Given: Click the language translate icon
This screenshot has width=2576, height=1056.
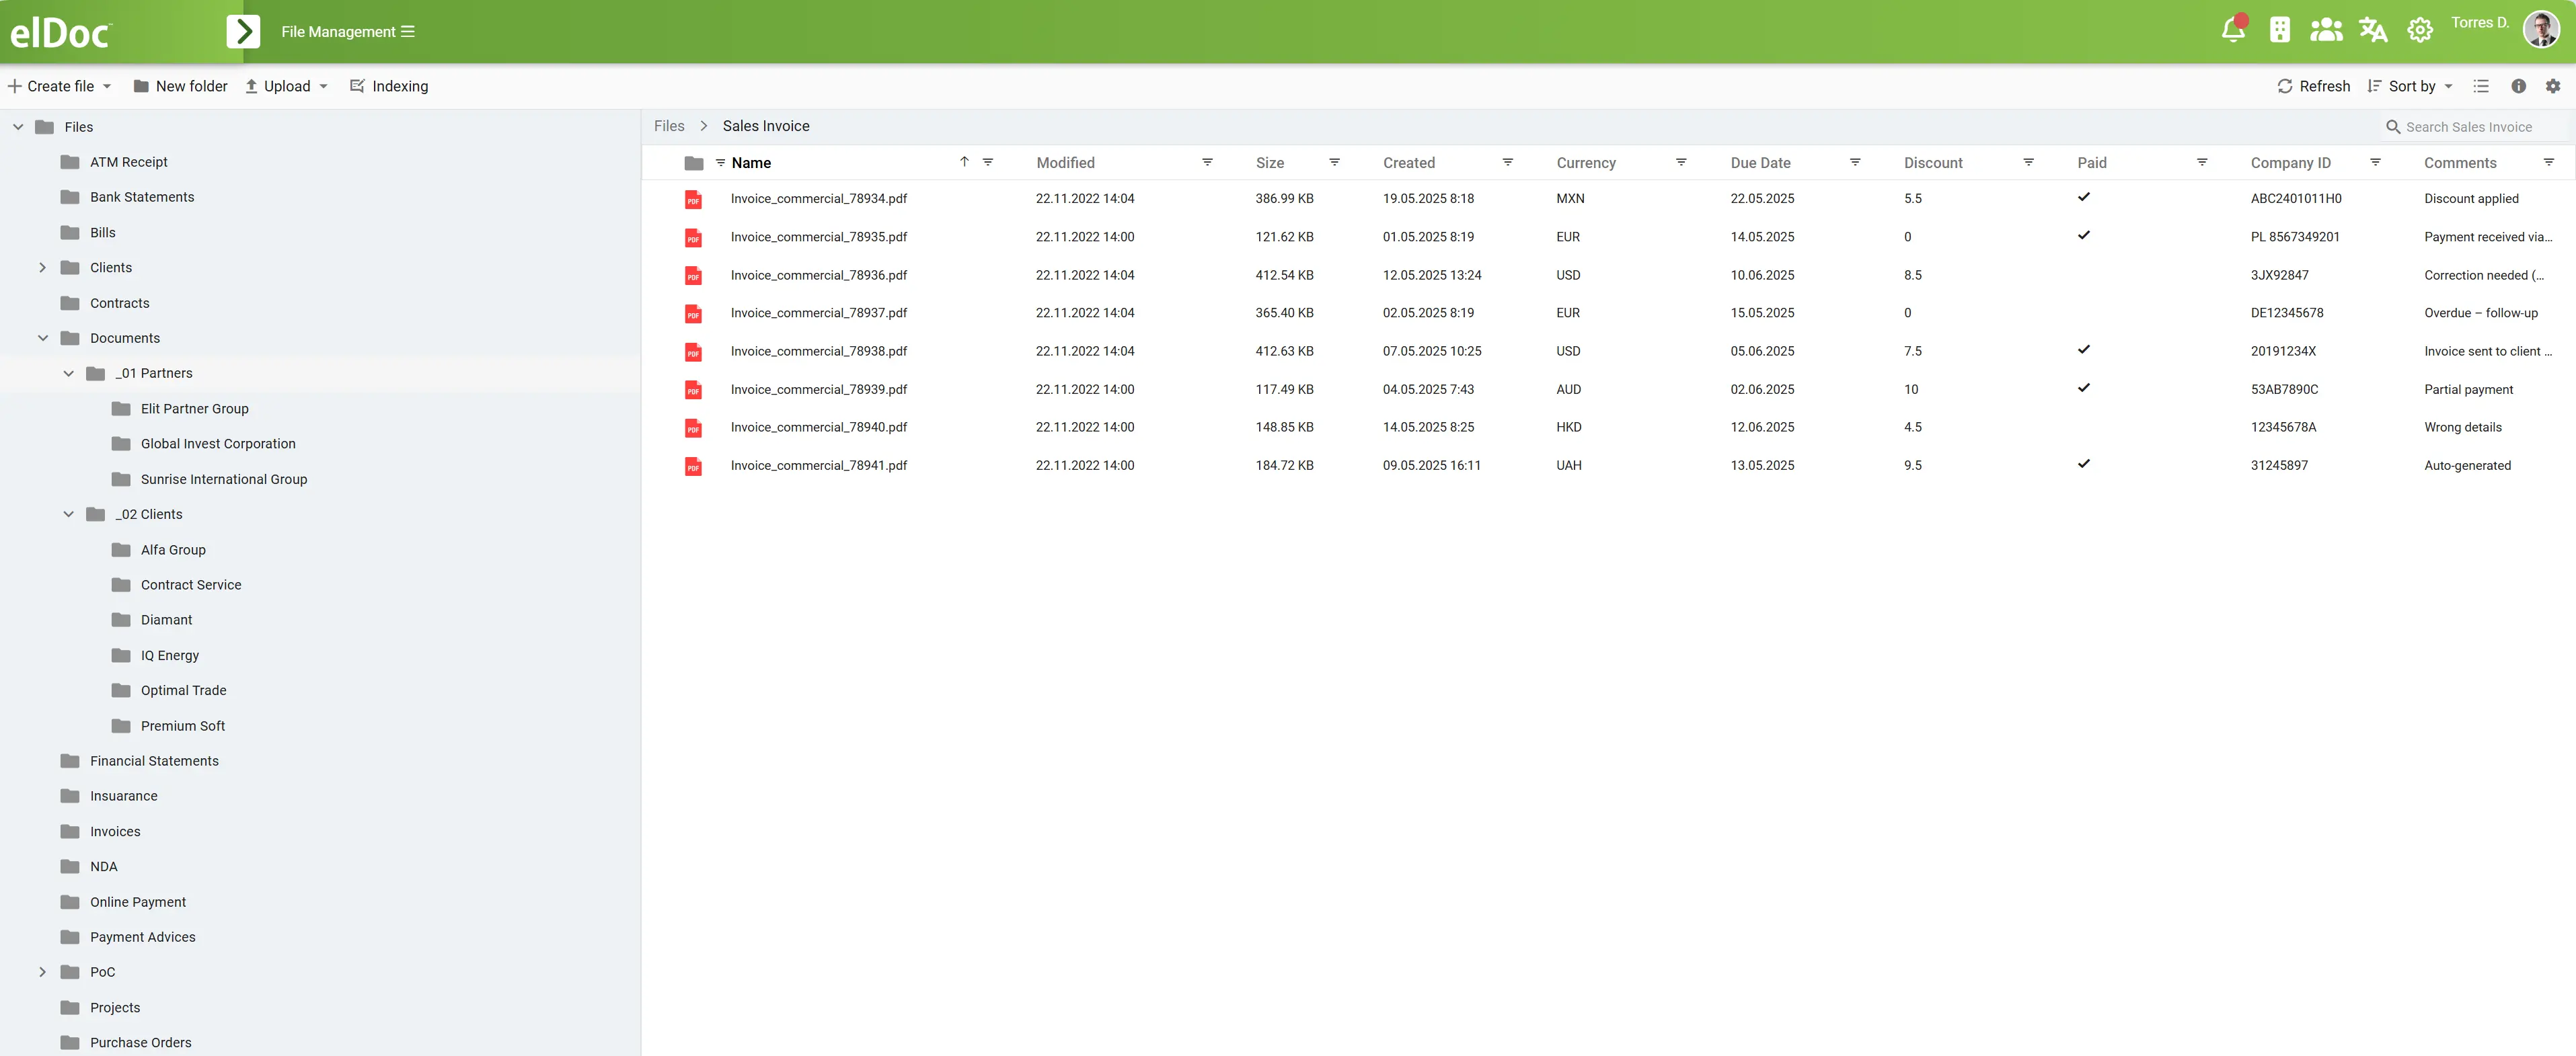Looking at the screenshot, I should pyautogui.click(x=2373, y=30).
